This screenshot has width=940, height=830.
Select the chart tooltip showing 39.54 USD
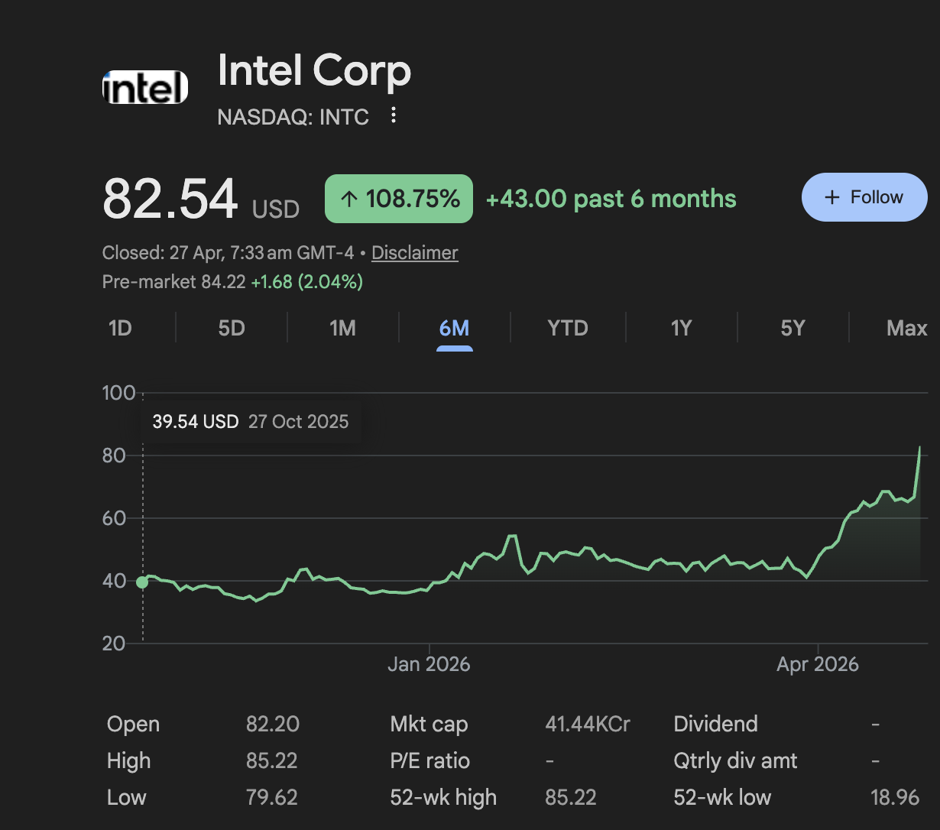pyautogui.click(x=251, y=421)
